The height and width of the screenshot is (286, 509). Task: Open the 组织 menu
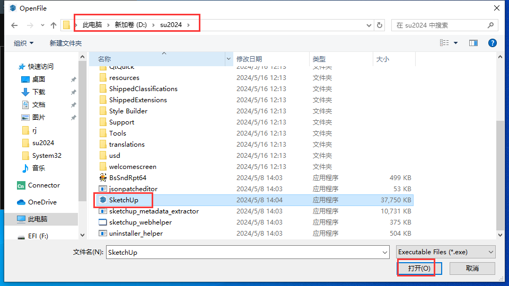pos(23,43)
